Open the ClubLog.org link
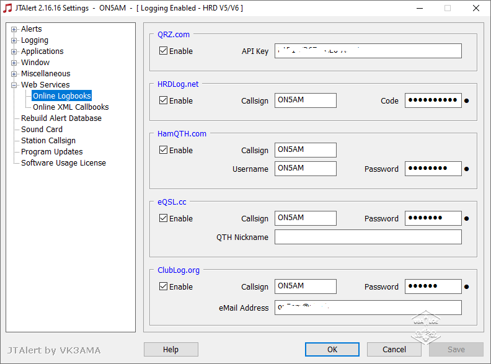Image resolution: width=491 pixels, height=364 pixels. coord(179,270)
